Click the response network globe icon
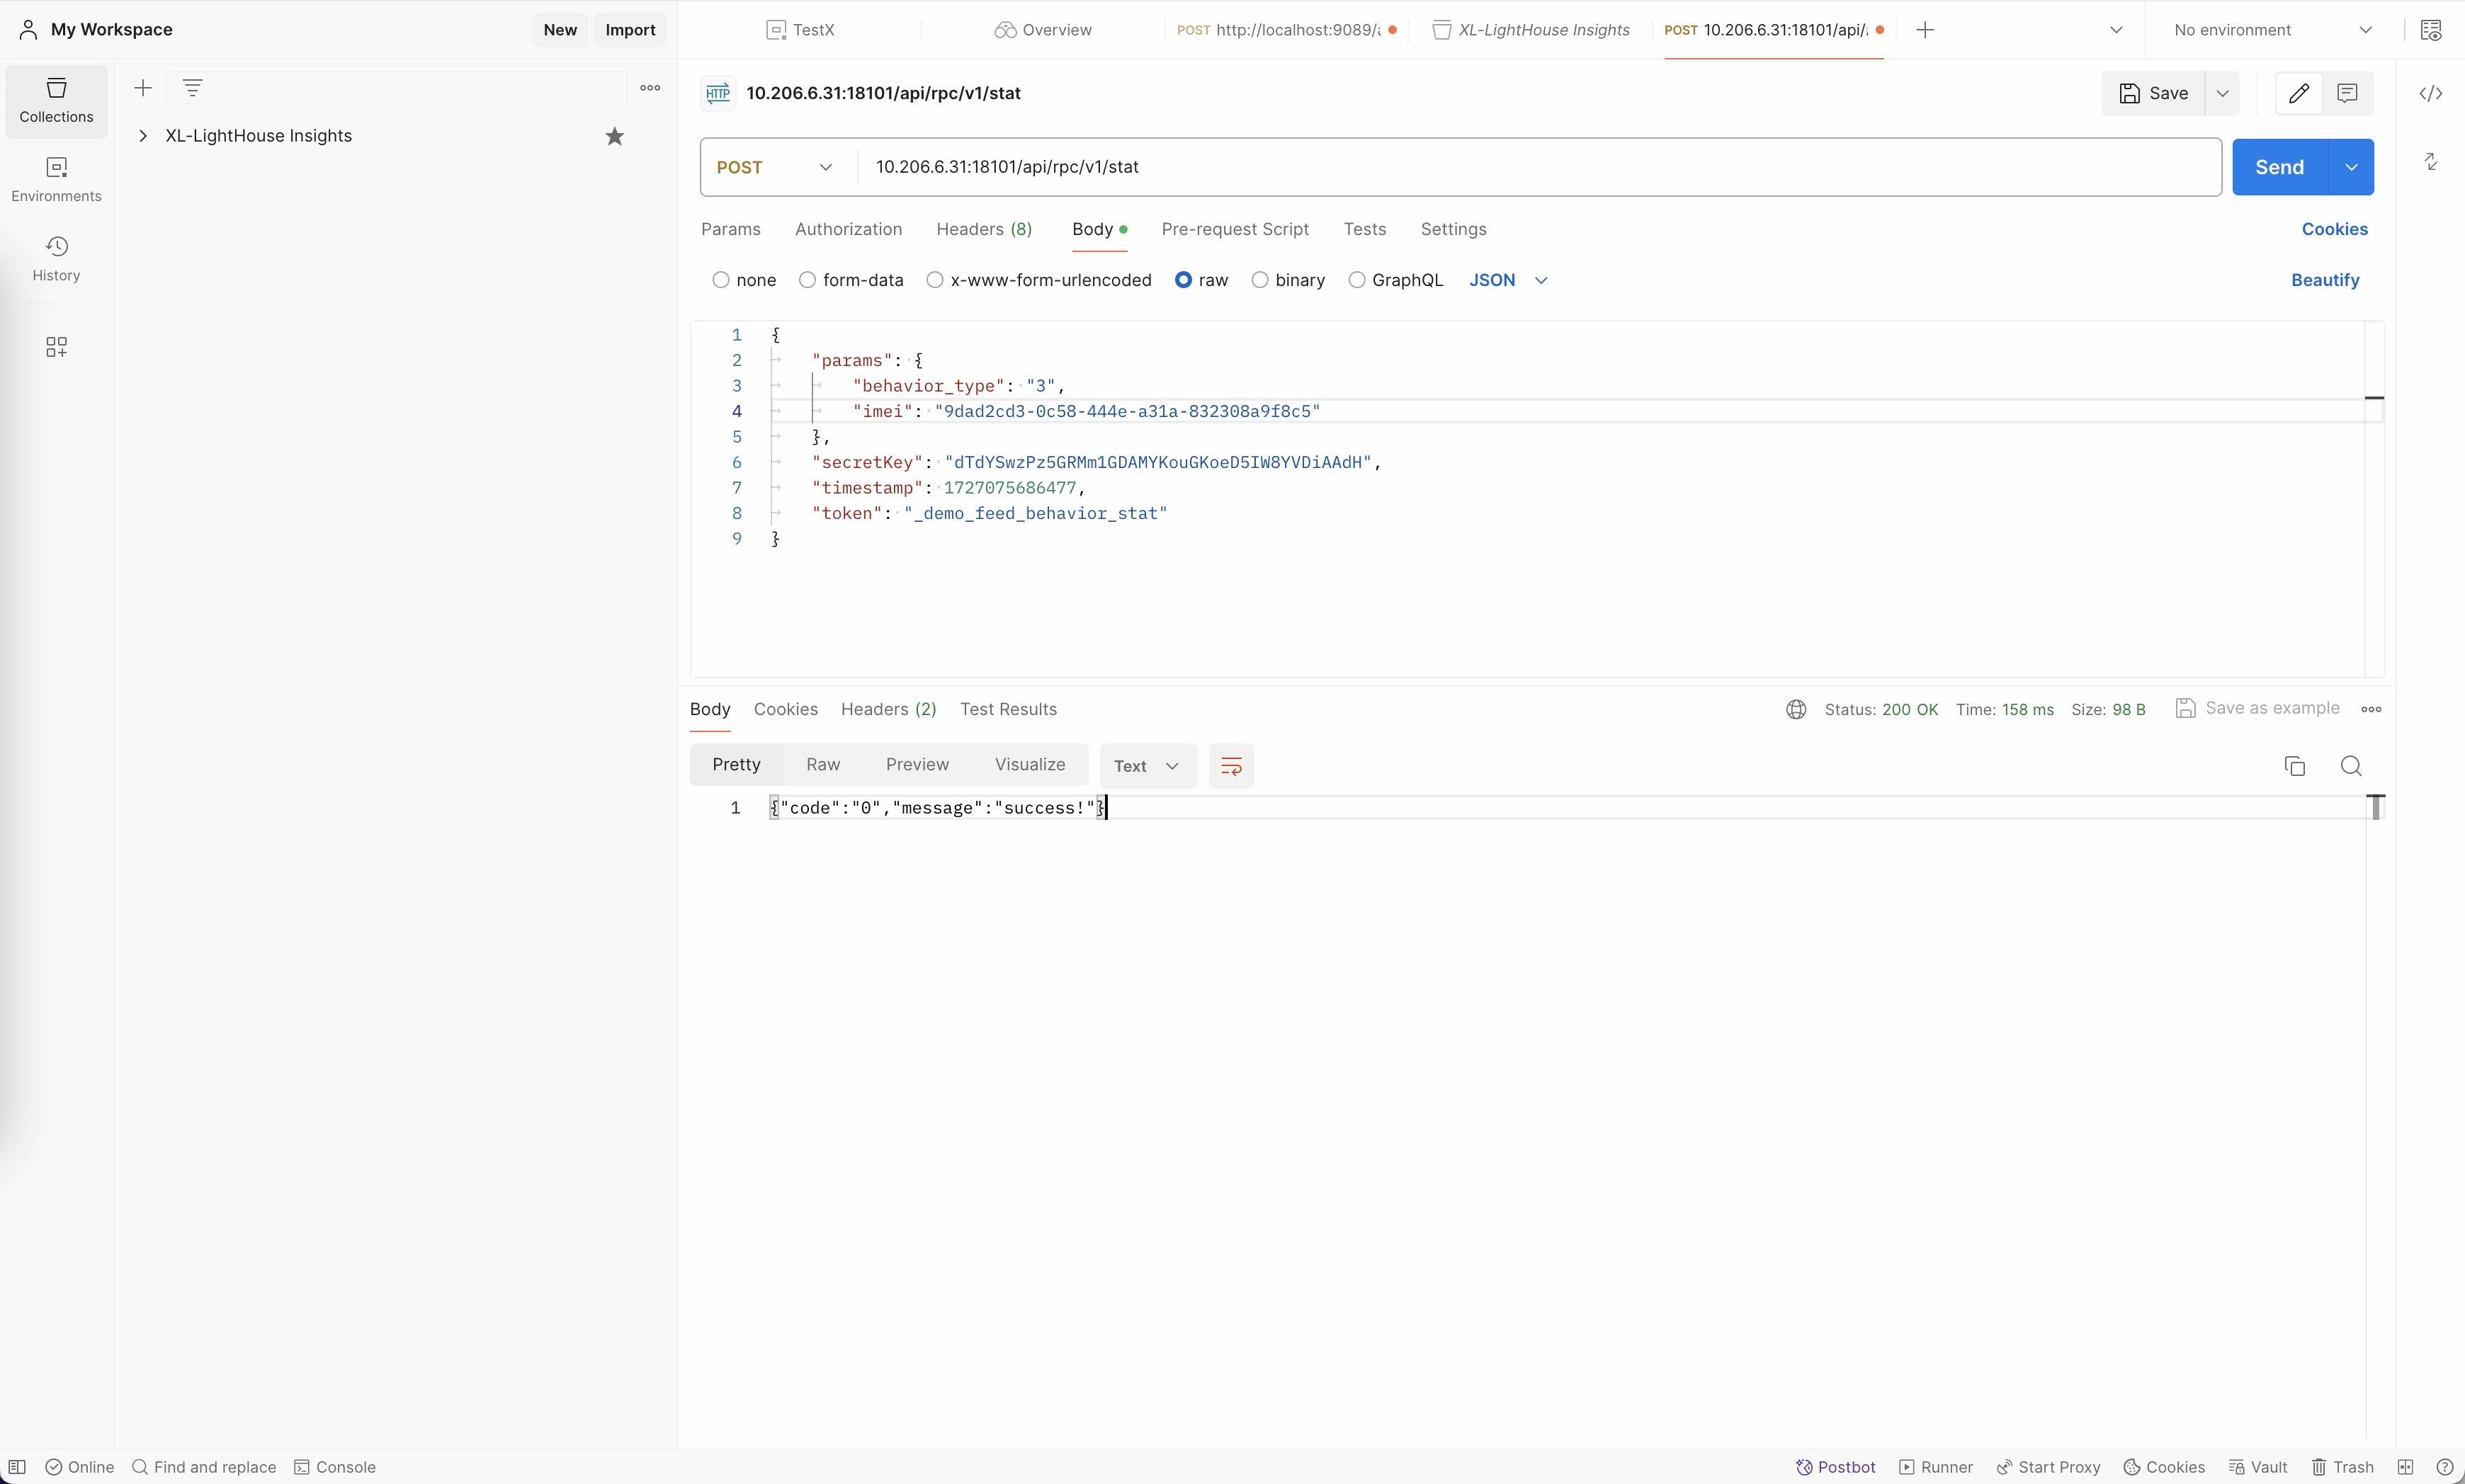This screenshot has height=1484, width=2465. pos(1796,709)
